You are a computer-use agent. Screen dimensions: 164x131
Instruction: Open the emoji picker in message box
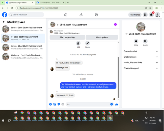112,104
